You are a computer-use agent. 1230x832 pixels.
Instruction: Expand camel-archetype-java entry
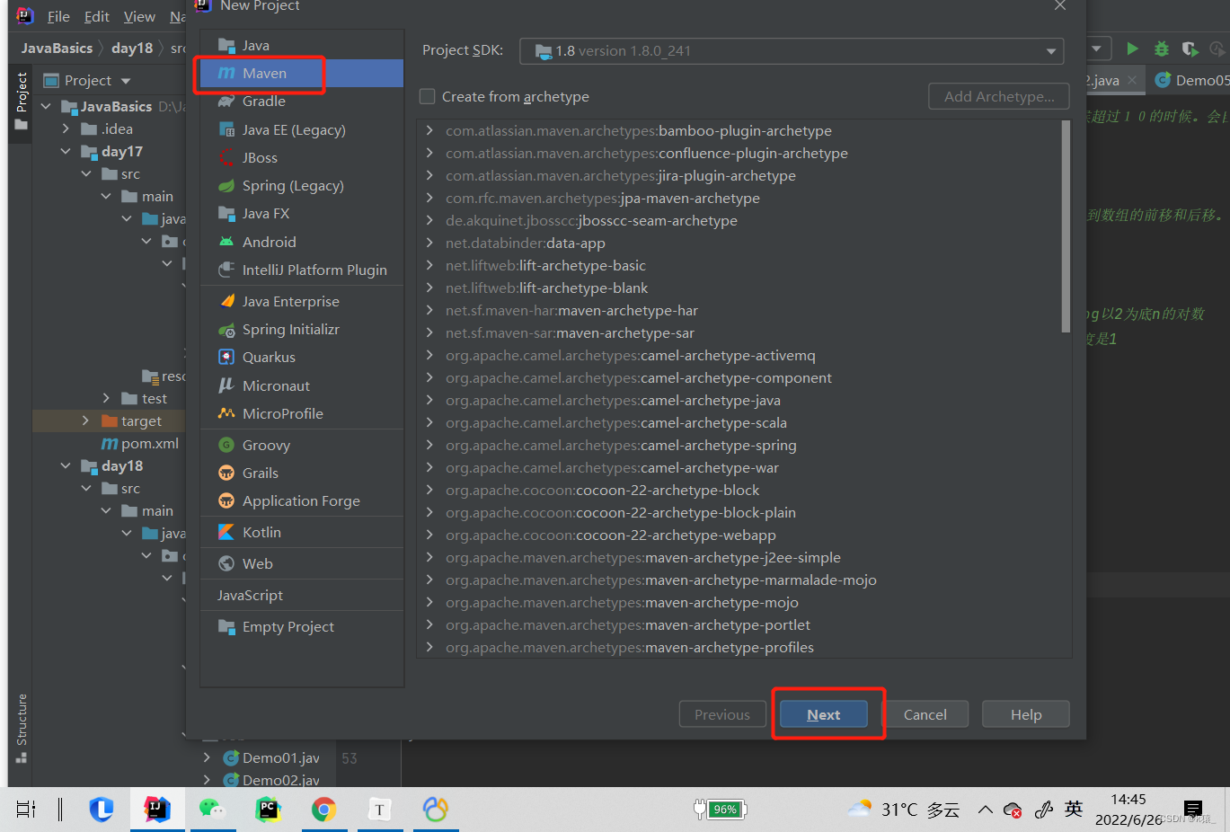click(x=429, y=400)
